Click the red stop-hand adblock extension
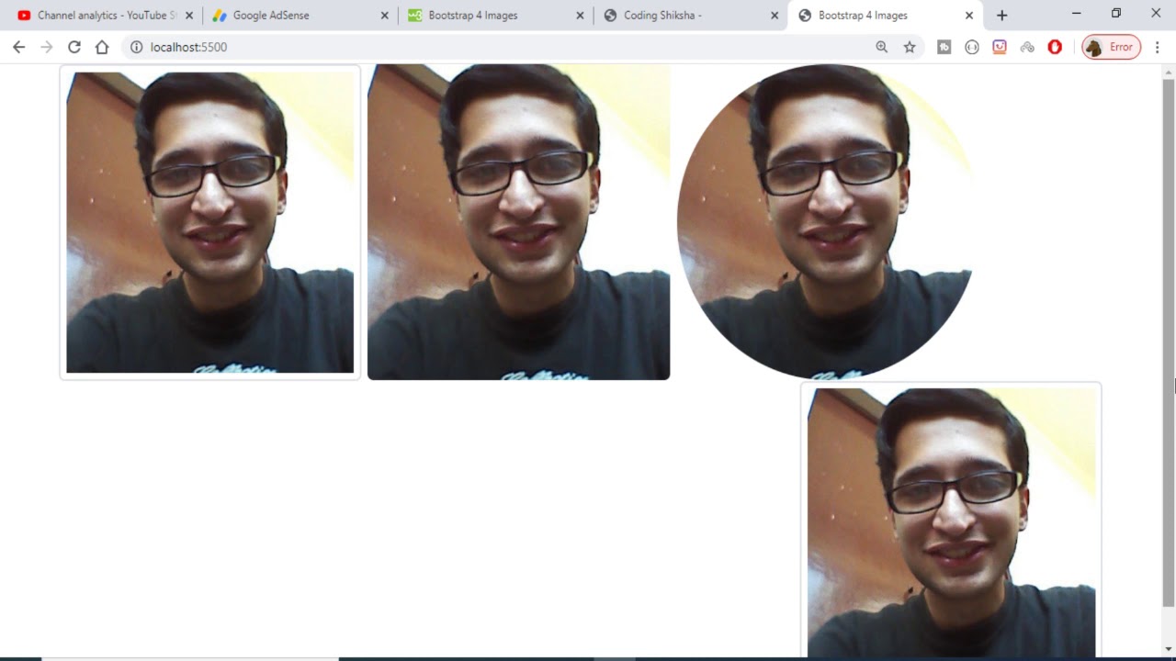1176x661 pixels. coord(1055,47)
